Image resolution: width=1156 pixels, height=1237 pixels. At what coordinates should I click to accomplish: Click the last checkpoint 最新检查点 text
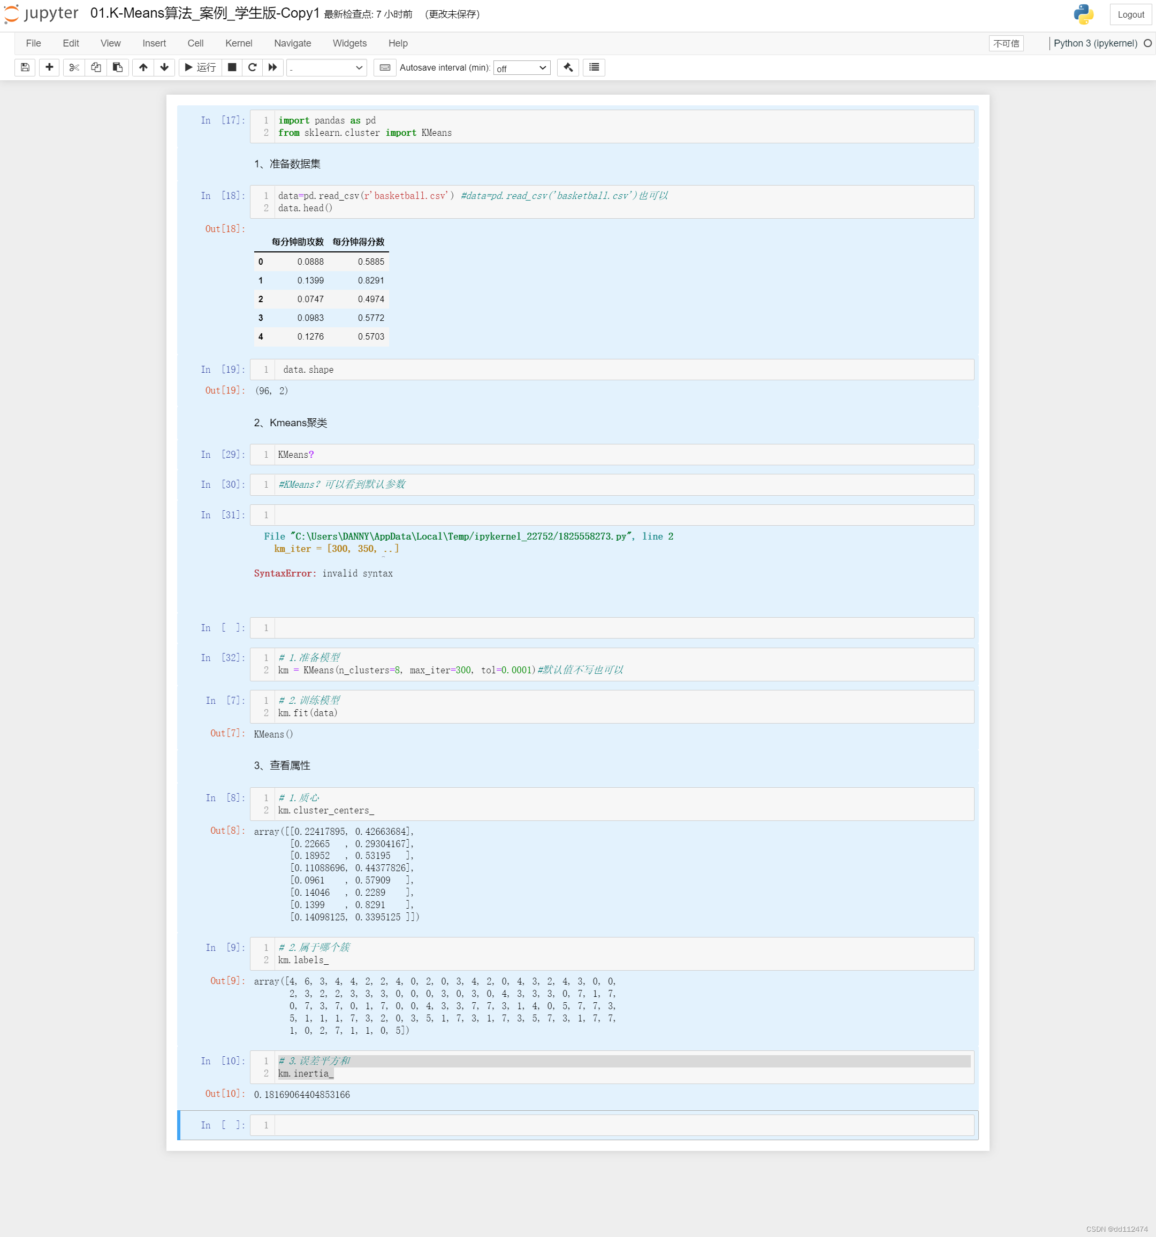click(x=368, y=14)
